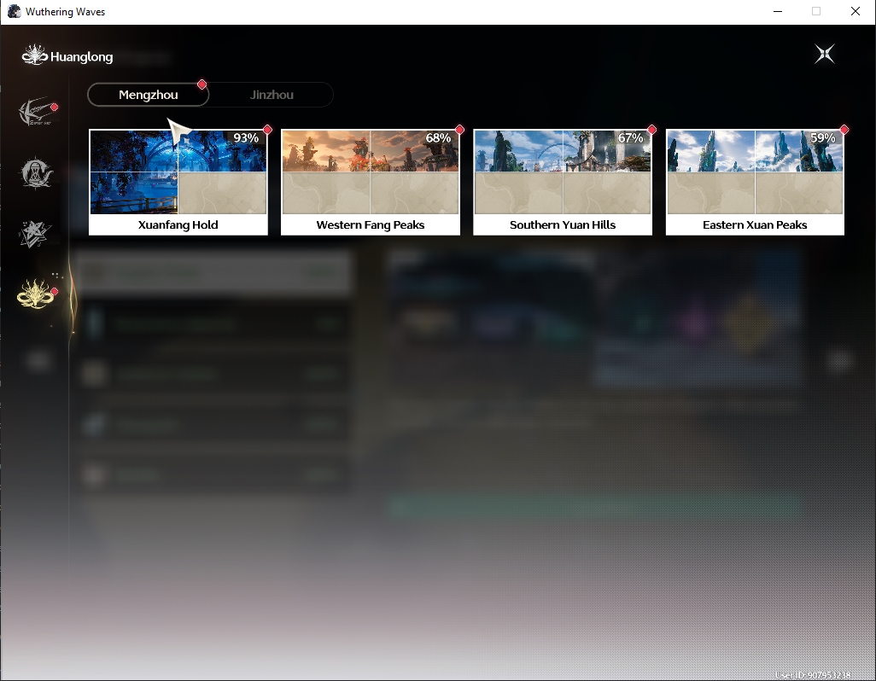Click the 67% progress on Southern Yuan Hills

coord(630,138)
